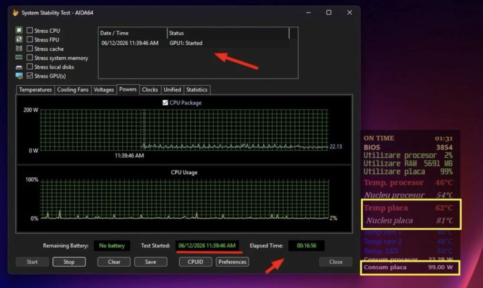Screen dimensions: 483x288
Task: Switch to the Clocks tab
Action: (x=150, y=90)
